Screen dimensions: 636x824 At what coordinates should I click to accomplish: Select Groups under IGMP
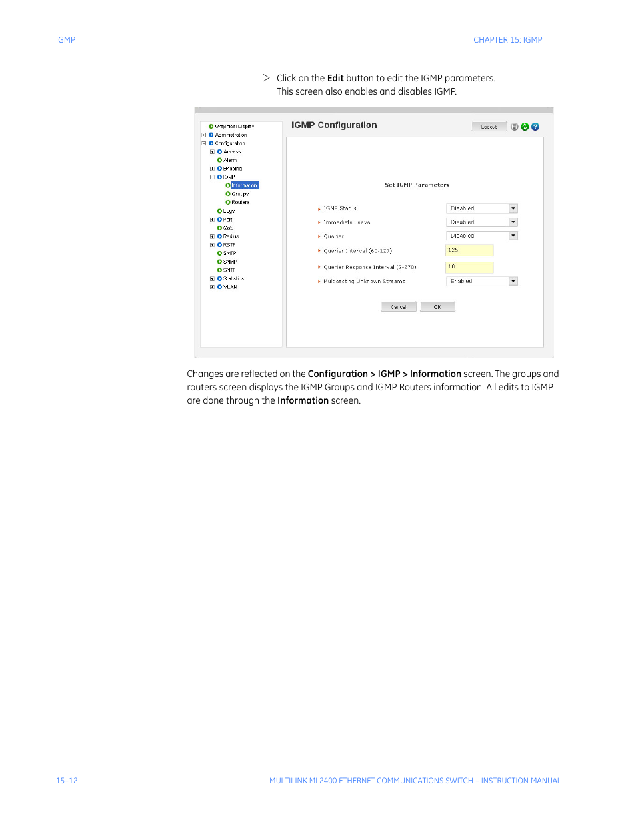(x=240, y=194)
